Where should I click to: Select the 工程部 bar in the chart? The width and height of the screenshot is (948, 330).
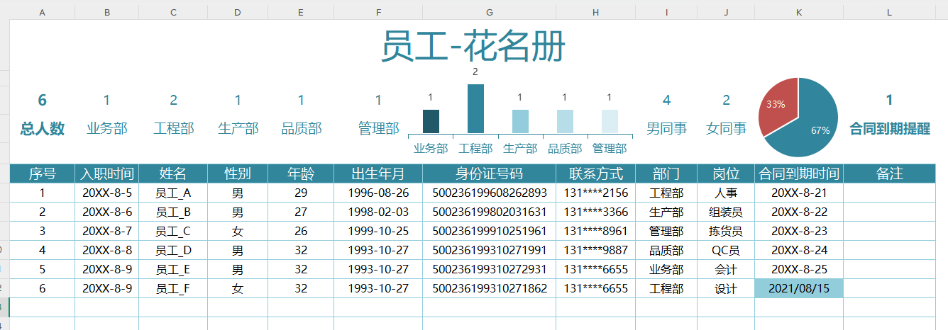475,108
